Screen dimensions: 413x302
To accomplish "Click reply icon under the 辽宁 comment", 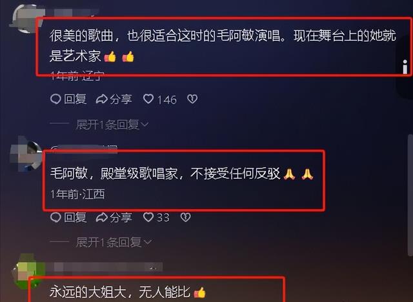I will pos(55,99).
